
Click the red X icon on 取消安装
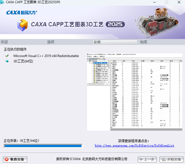coord(7,159)
